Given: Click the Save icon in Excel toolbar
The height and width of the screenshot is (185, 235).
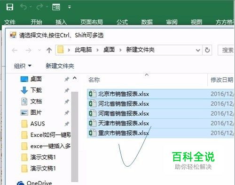Looking at the screenshot, I should coord(10,7).
